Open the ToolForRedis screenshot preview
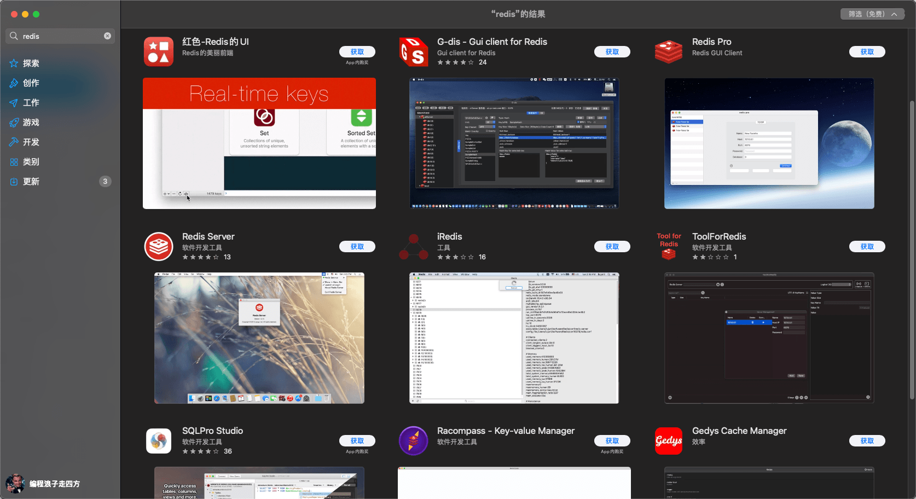 click(x=769, y=338)
